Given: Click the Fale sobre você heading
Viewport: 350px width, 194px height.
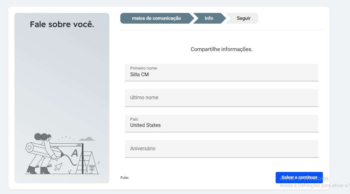Looking at the screenshot, I should 62,25.
